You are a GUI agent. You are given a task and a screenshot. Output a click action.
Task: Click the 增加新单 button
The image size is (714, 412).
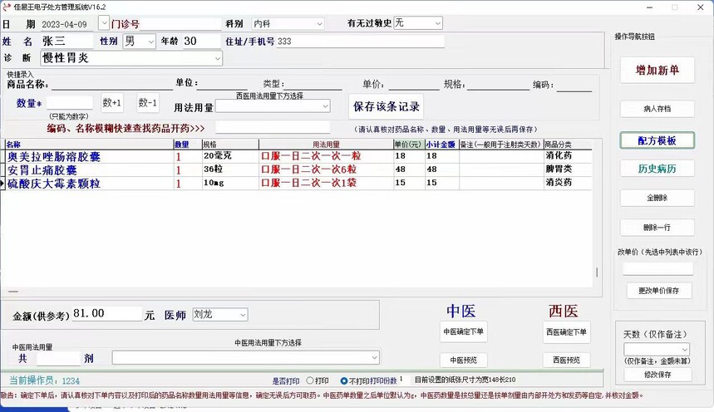tap(657, 70)
